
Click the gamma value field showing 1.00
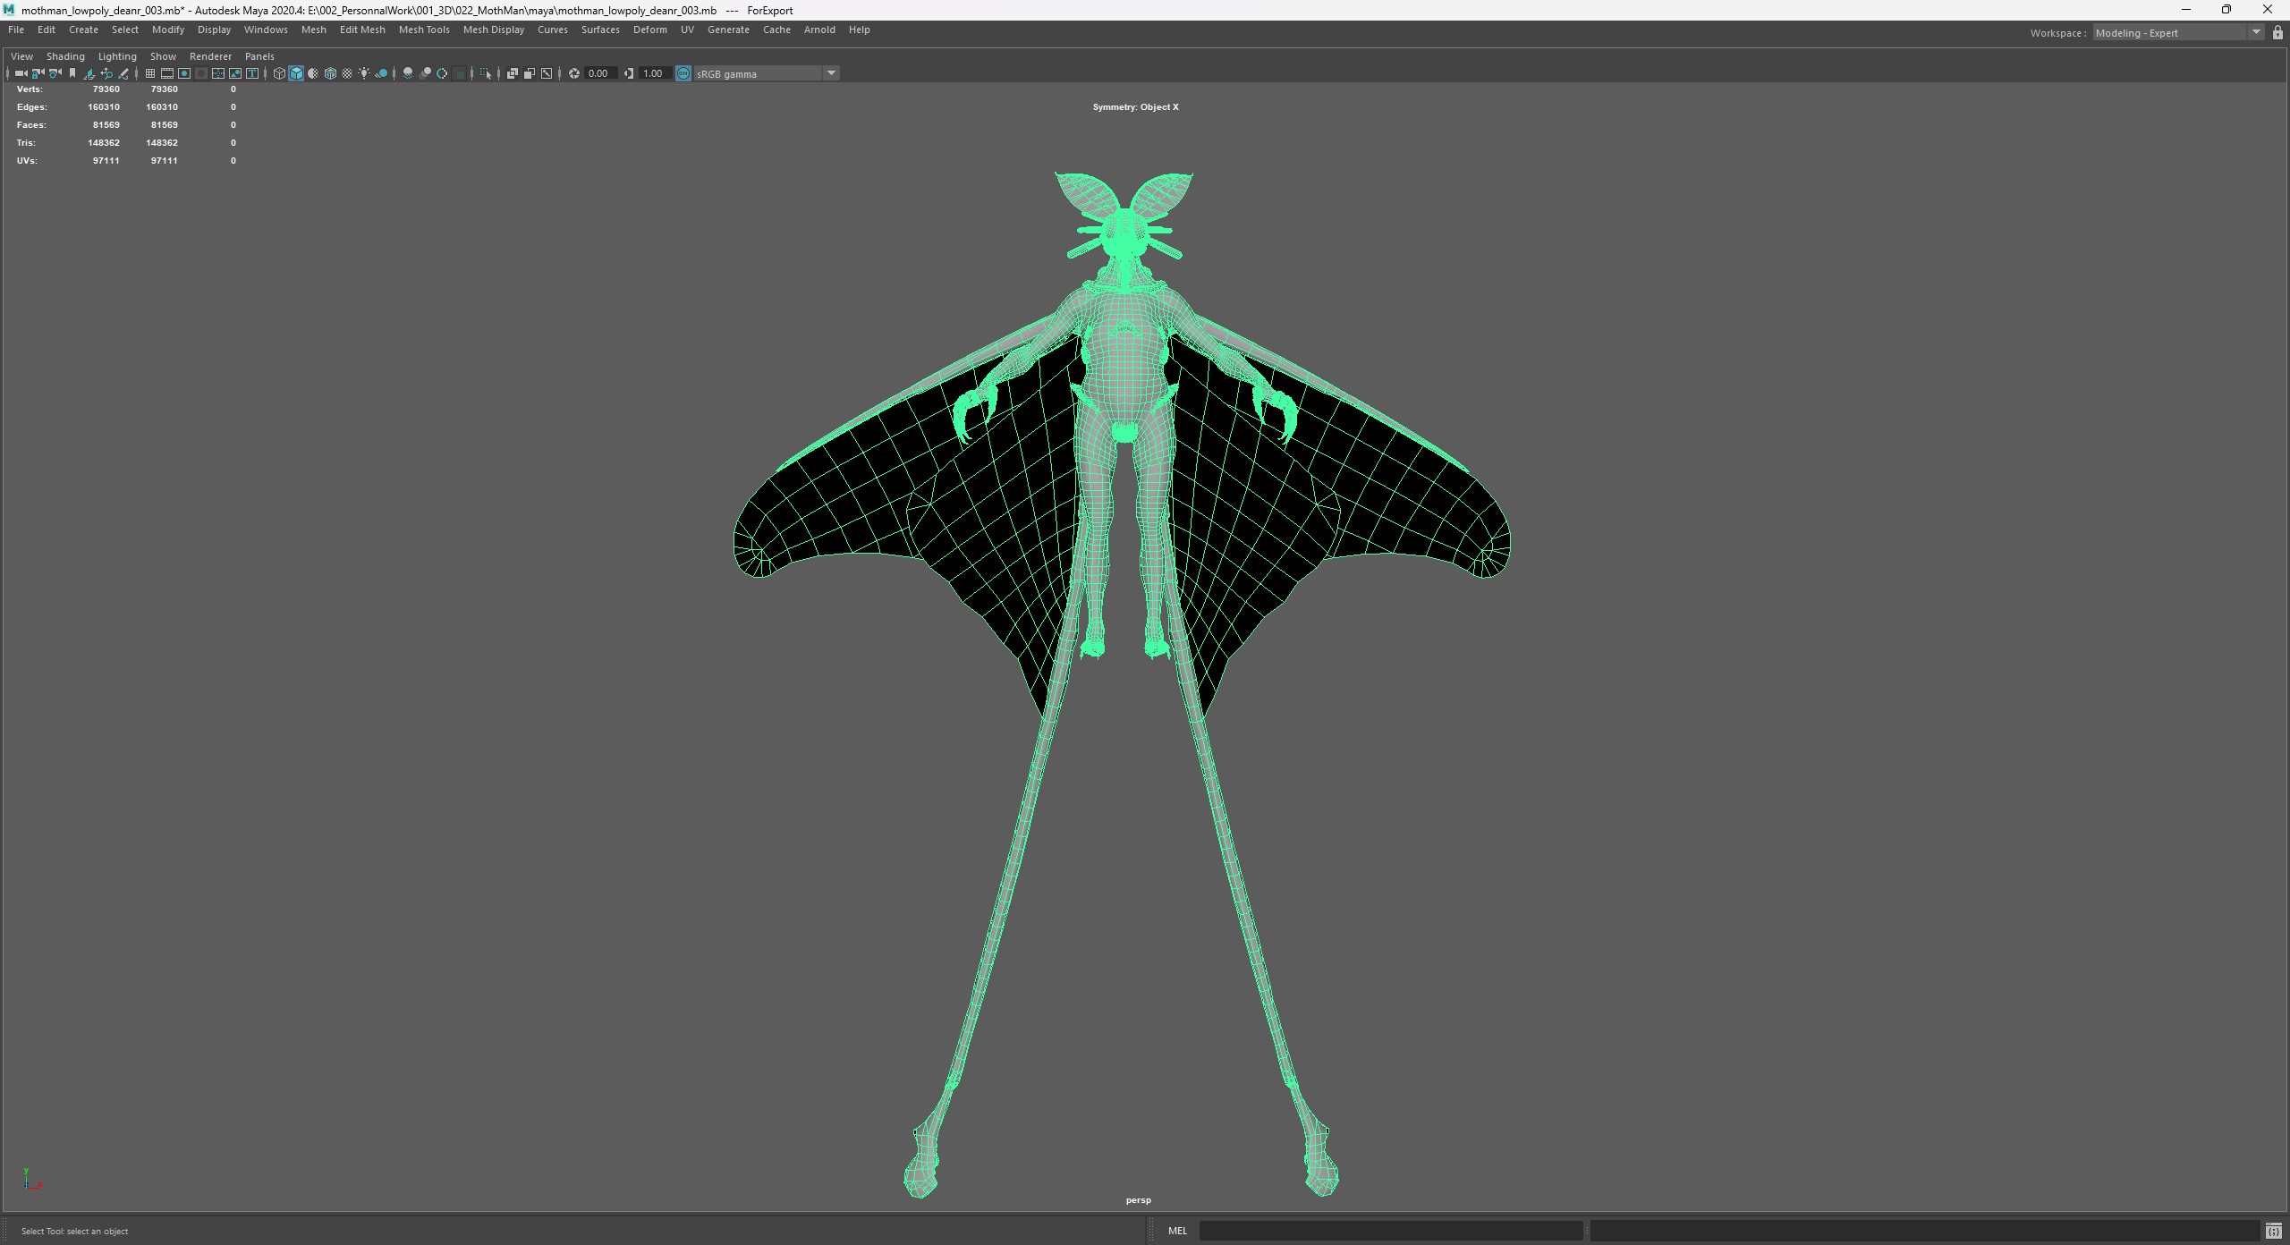coord(653,73)
